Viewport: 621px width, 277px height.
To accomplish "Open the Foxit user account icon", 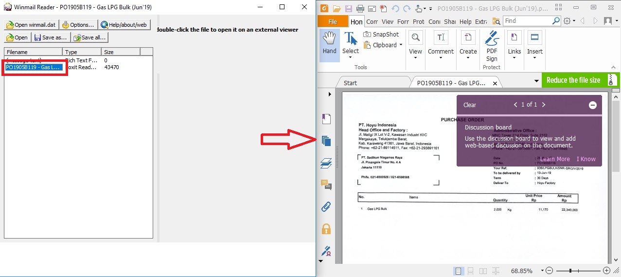I will (x=607, y=21).
